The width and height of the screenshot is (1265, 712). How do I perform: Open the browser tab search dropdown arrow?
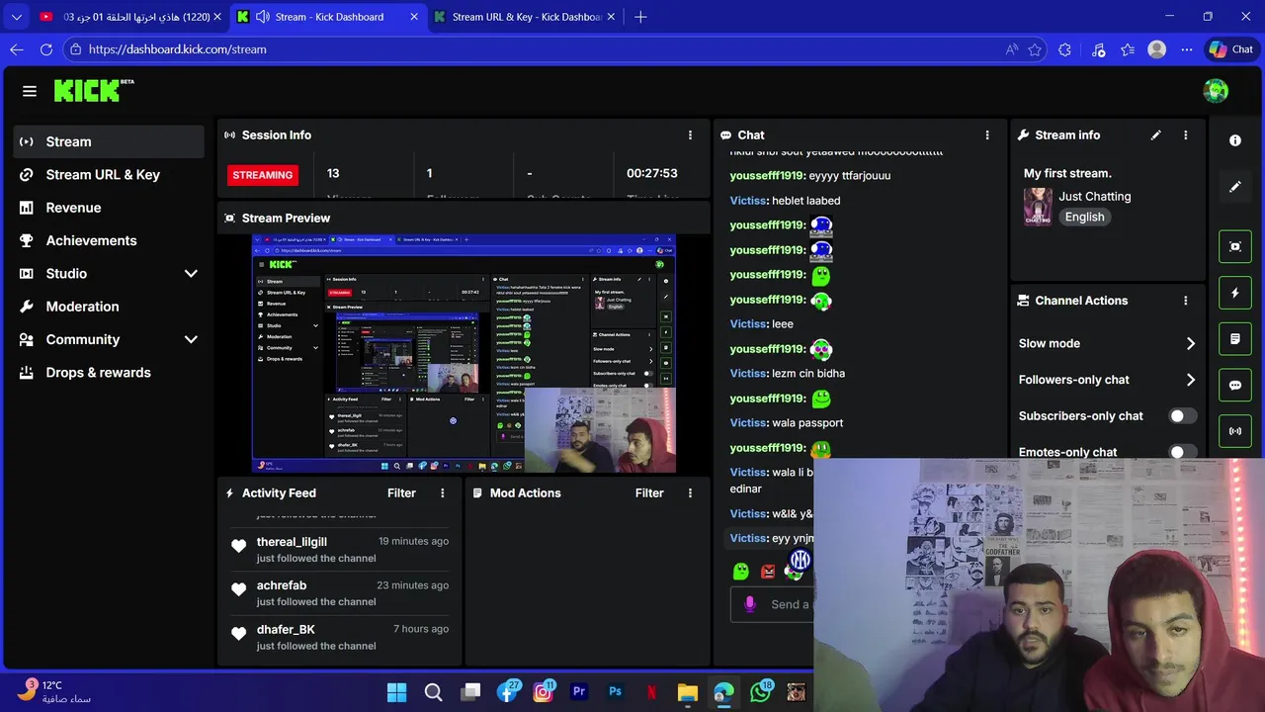pos(16,17)
